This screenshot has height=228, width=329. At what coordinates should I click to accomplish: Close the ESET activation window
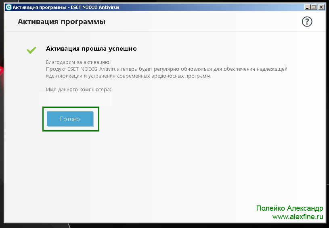pos(321,7)
